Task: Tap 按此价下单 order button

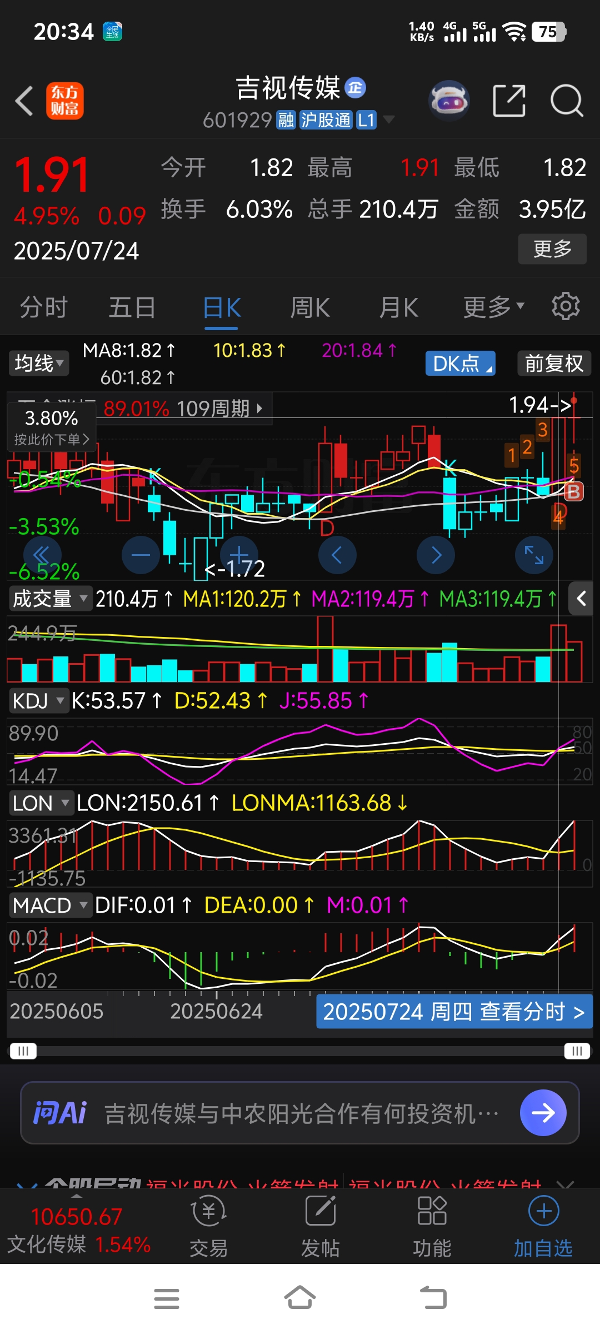Action: [51, 440]
